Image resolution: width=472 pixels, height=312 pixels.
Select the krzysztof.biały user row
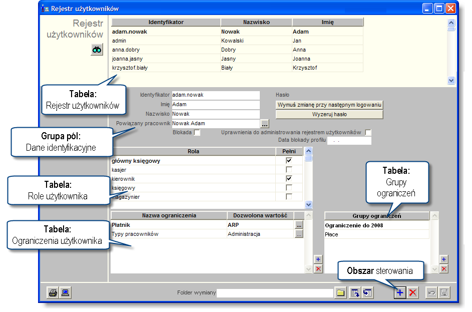pyautogui.click(x=237, y=68)
